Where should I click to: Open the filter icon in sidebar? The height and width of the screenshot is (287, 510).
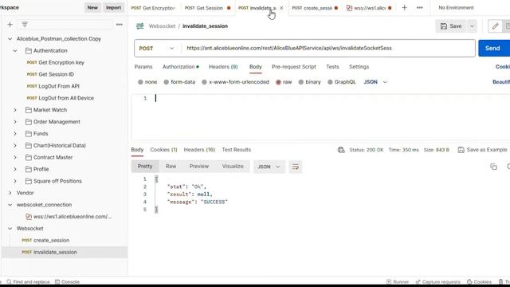pyautogui.click(x=25, y=25)
